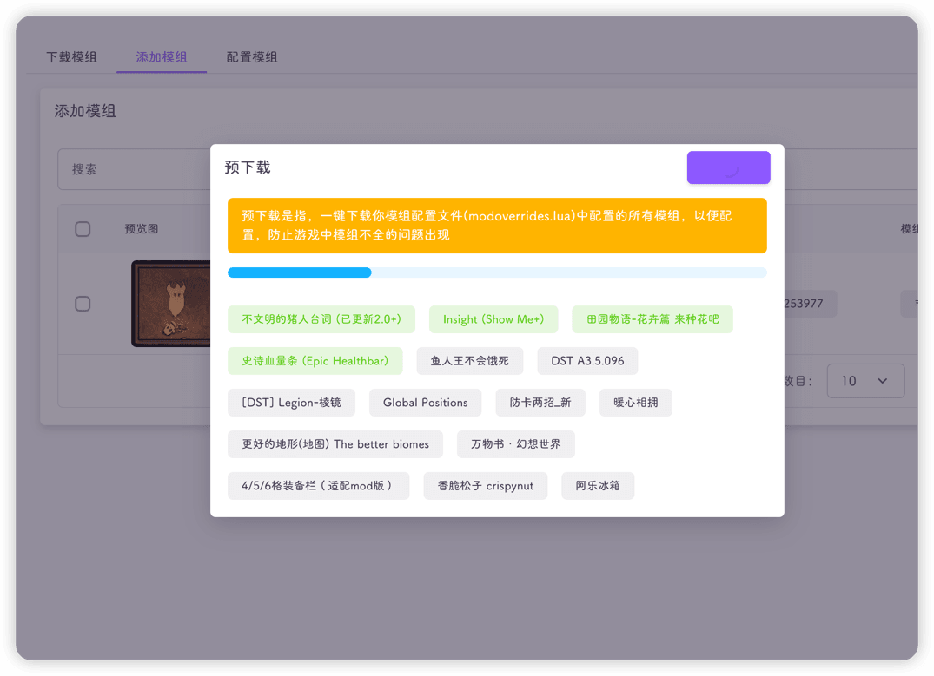934x676 pixels.
Task: Switch to the 下载模组 tab
Action: (72, 56)
